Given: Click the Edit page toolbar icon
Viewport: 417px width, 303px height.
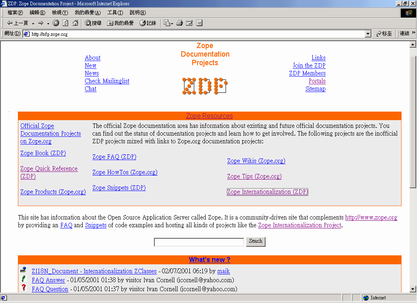Looking at the screenshot, I should (189, 23).
